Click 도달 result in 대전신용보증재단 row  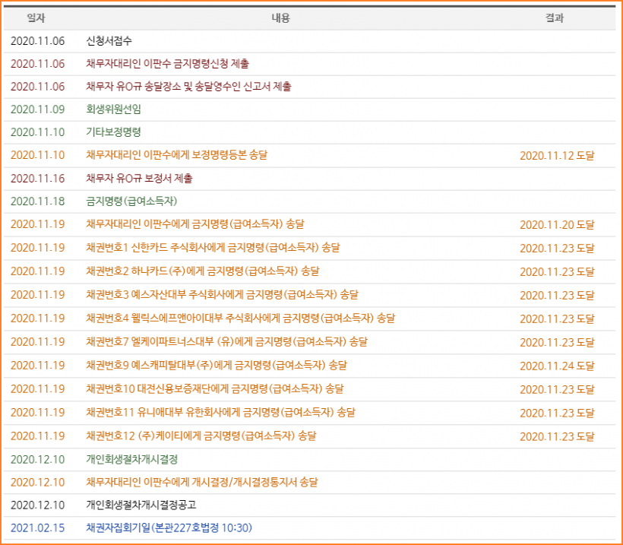click(557, 389)
